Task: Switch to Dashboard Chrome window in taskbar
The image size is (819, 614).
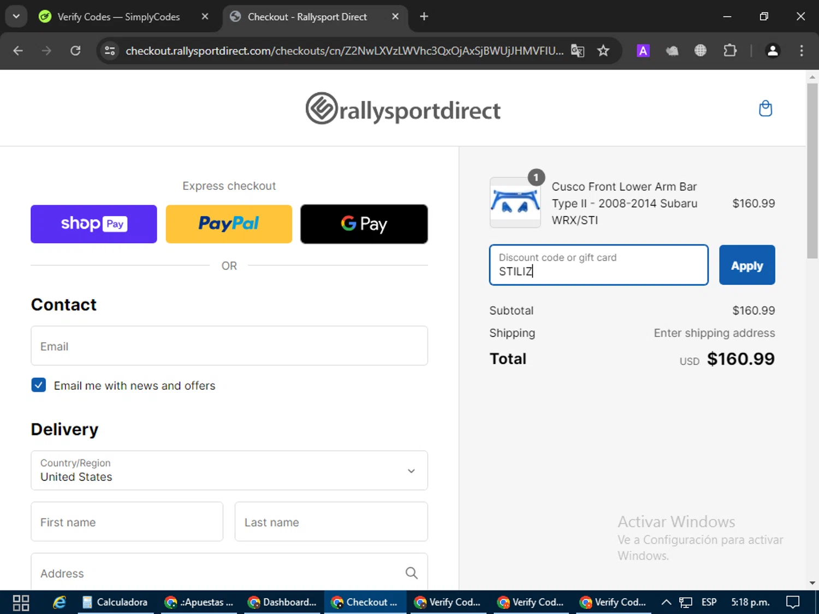Action: [283, 603]
